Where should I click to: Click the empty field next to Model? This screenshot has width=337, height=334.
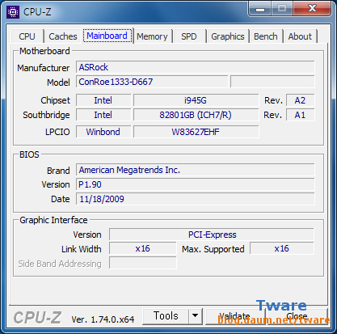[272, 82]
